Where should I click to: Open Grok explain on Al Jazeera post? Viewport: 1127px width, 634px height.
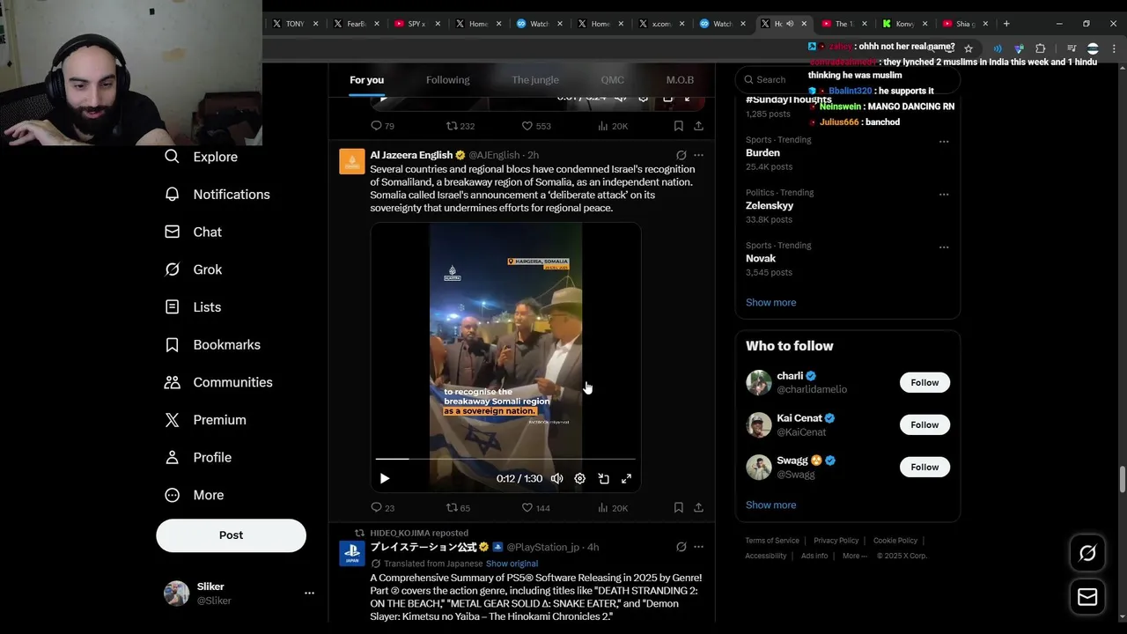681,155
